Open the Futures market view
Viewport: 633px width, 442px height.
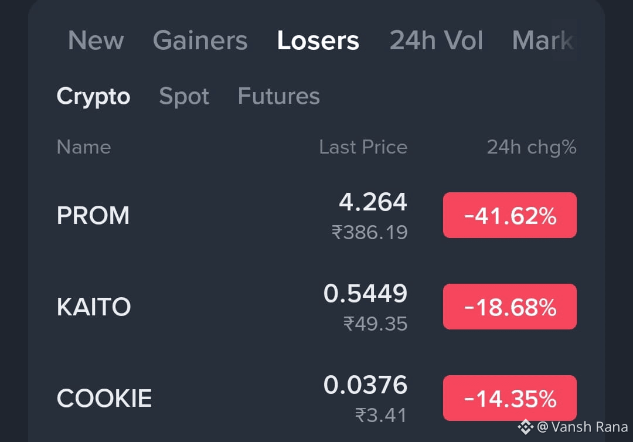click(278, 96)
